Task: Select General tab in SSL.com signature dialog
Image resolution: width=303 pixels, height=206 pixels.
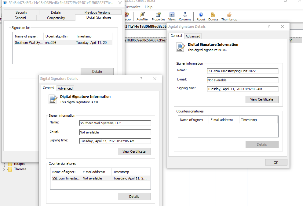Action: click(x=176, y=36)
